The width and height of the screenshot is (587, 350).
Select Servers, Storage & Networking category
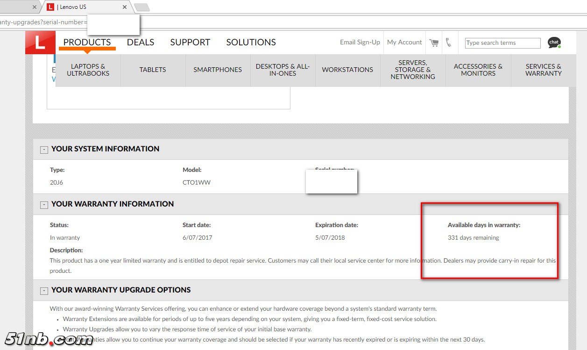pyautogui.click(x=413, y=70)
